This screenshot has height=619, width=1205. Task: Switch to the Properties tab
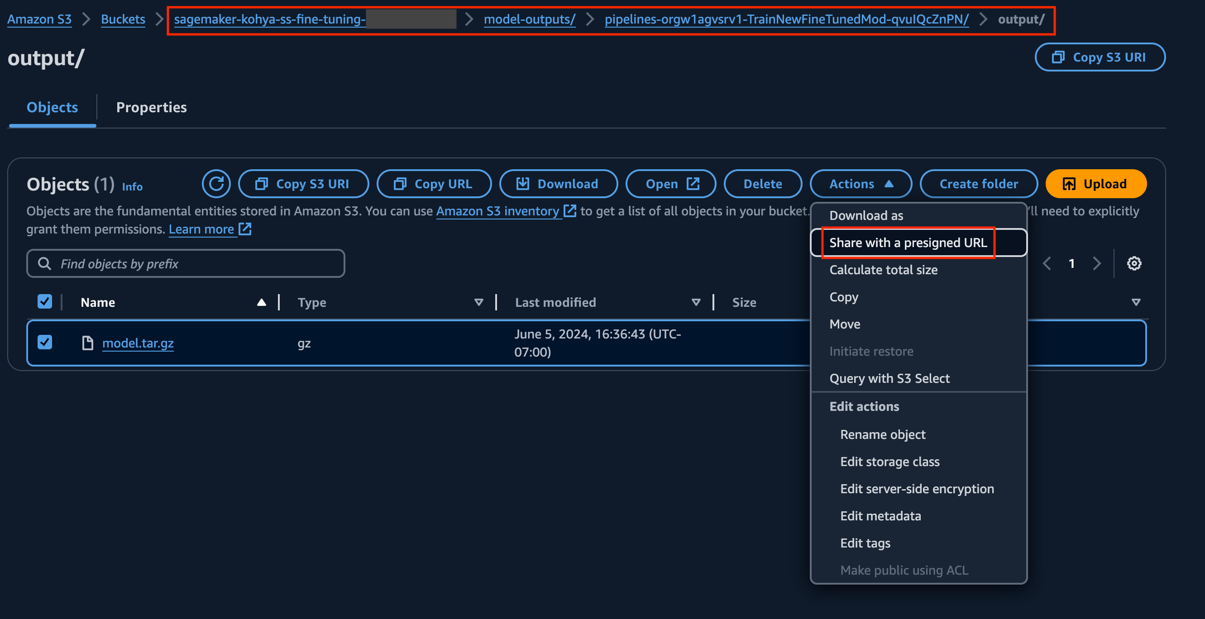coord(151,107)
